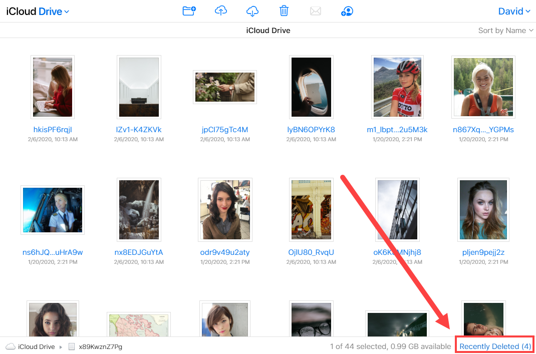Open the Recently Deleted (4) link
The width and height of the screenshot is (536, 354).
[495, 346]
